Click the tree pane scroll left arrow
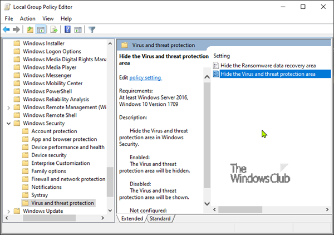The height and width of the screenshot is (235, 334). (x=7, y=218)
